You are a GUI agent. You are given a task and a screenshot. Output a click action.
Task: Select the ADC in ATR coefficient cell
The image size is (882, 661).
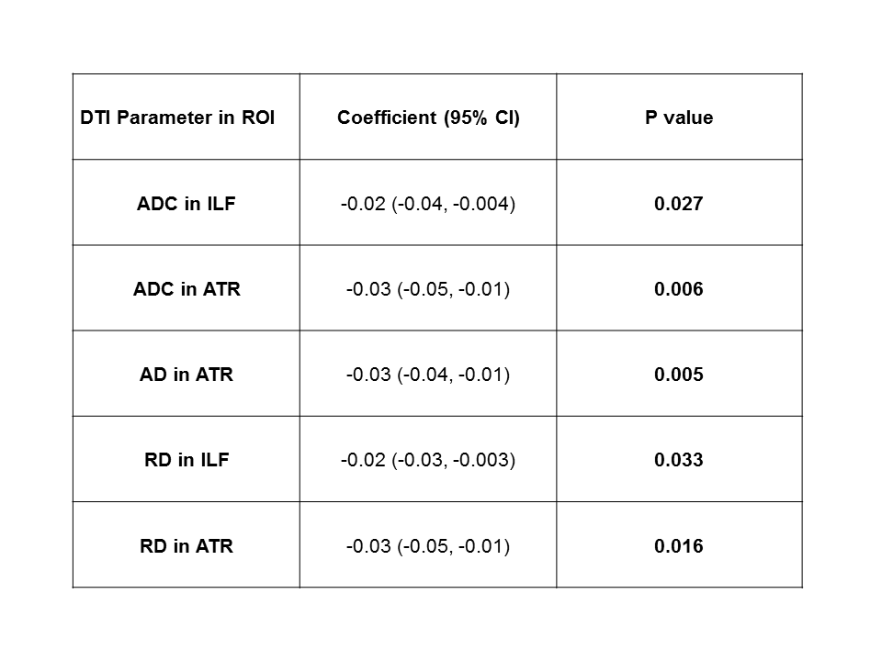pos(428,289)
